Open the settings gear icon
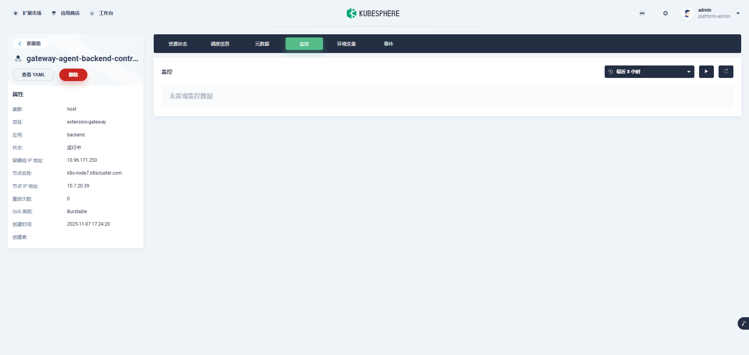749x355 pixels. [665, 13]
